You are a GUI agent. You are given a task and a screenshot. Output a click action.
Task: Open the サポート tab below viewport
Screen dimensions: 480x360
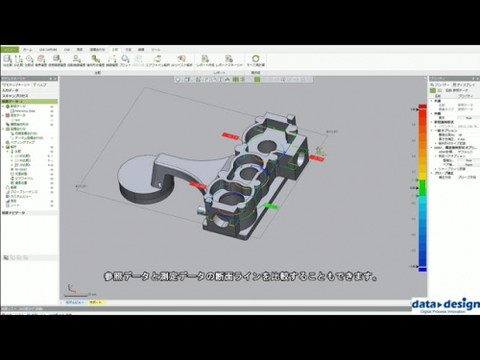(x=95, y=302)
